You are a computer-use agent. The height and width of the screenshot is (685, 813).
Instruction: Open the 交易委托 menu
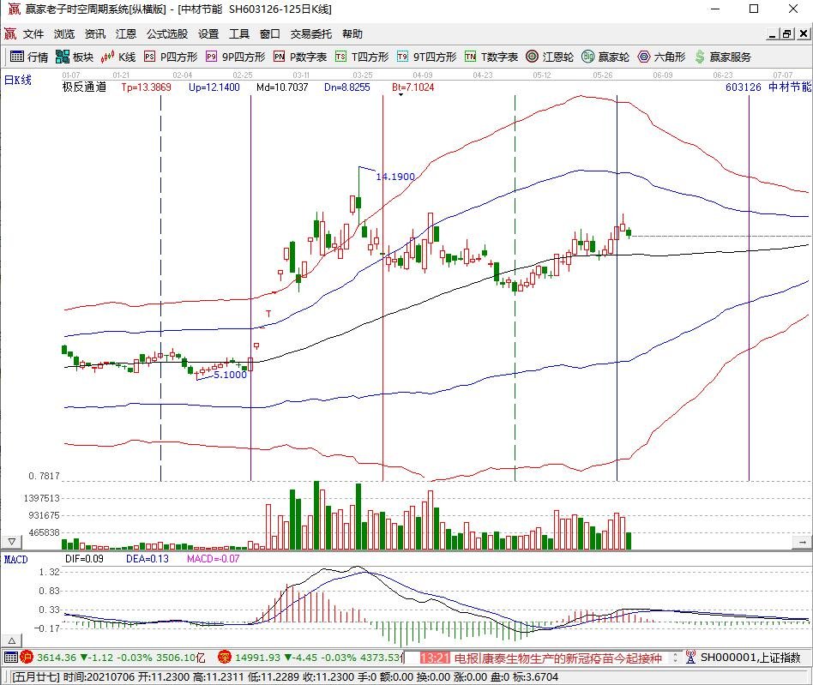[x=310, y=34]
